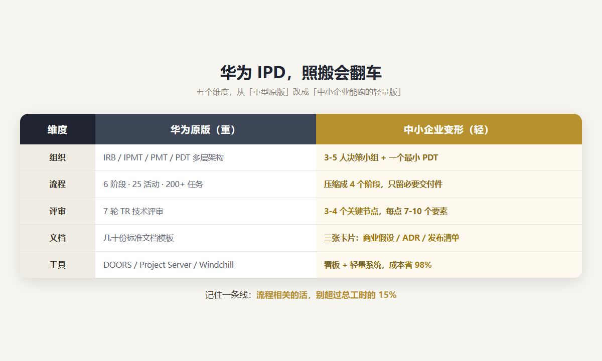Select the 中小企业变形（轻） column header
Viewport: 602px width, 361px height.
[449, 129]
